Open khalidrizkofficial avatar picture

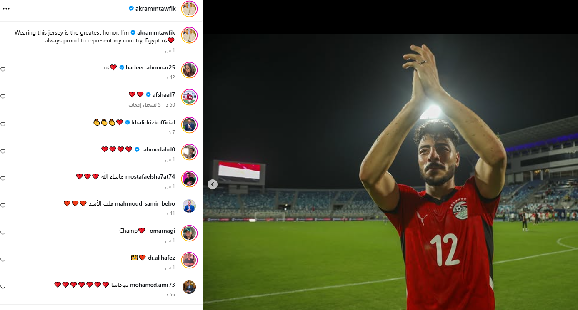[190, 125]
